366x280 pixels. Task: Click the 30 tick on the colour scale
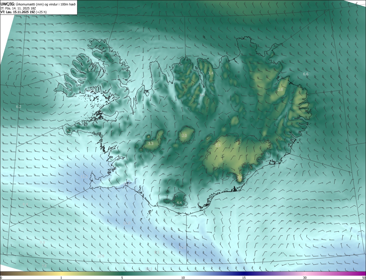[305, 278]
